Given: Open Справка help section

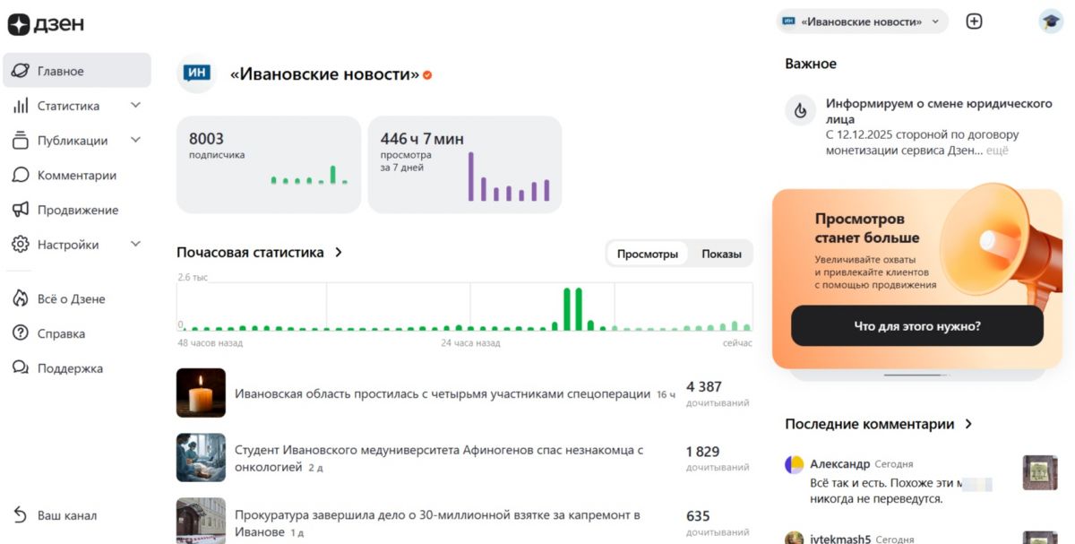Looking at the screenshot, I should coord(61,333).
